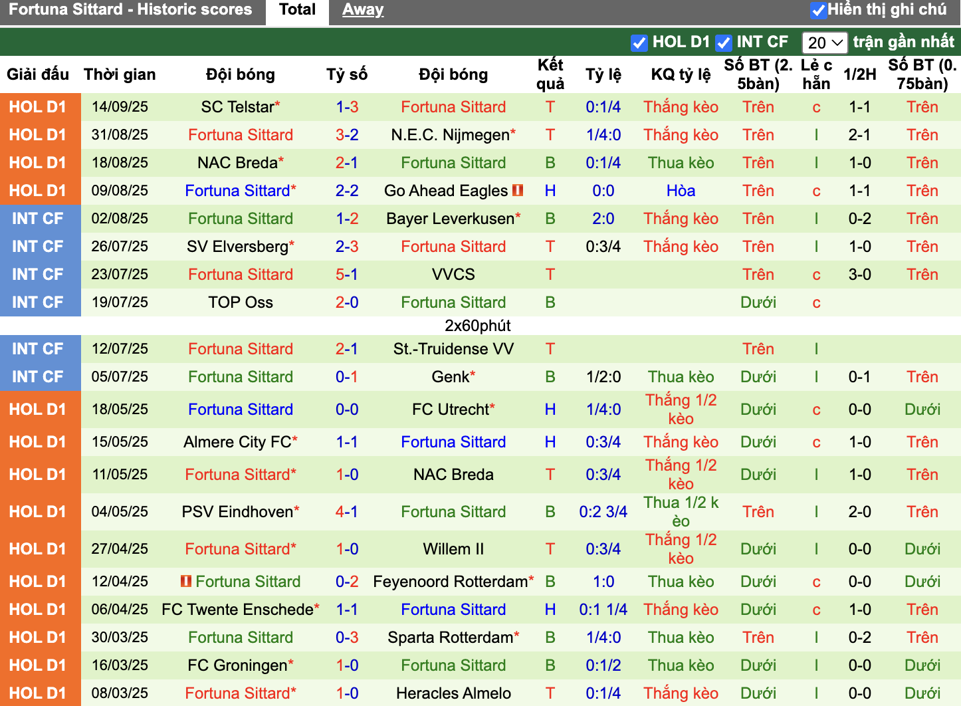
Task: Select the KQ tỷ lệ column header
Action: [x=681, y=74]
